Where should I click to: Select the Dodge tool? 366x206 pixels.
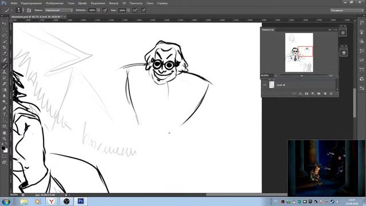pos(4,102)
